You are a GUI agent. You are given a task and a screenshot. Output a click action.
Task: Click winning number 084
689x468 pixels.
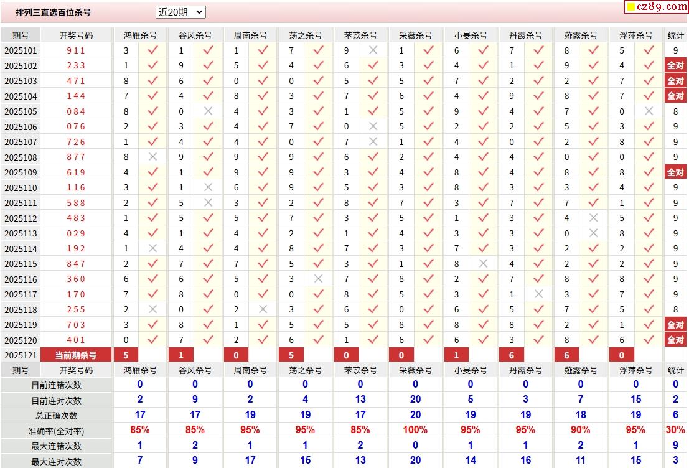point(76,111)
